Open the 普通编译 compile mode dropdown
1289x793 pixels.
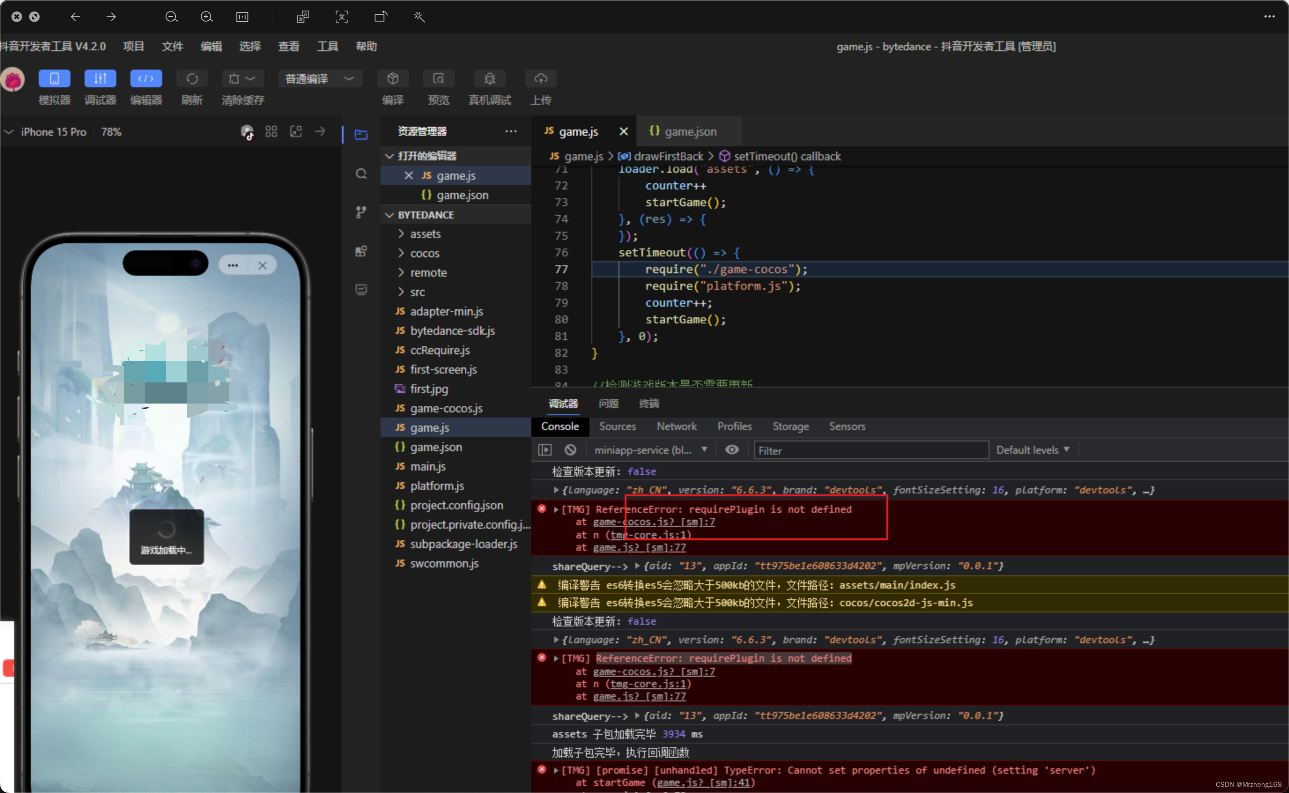[x=320, y=79]
